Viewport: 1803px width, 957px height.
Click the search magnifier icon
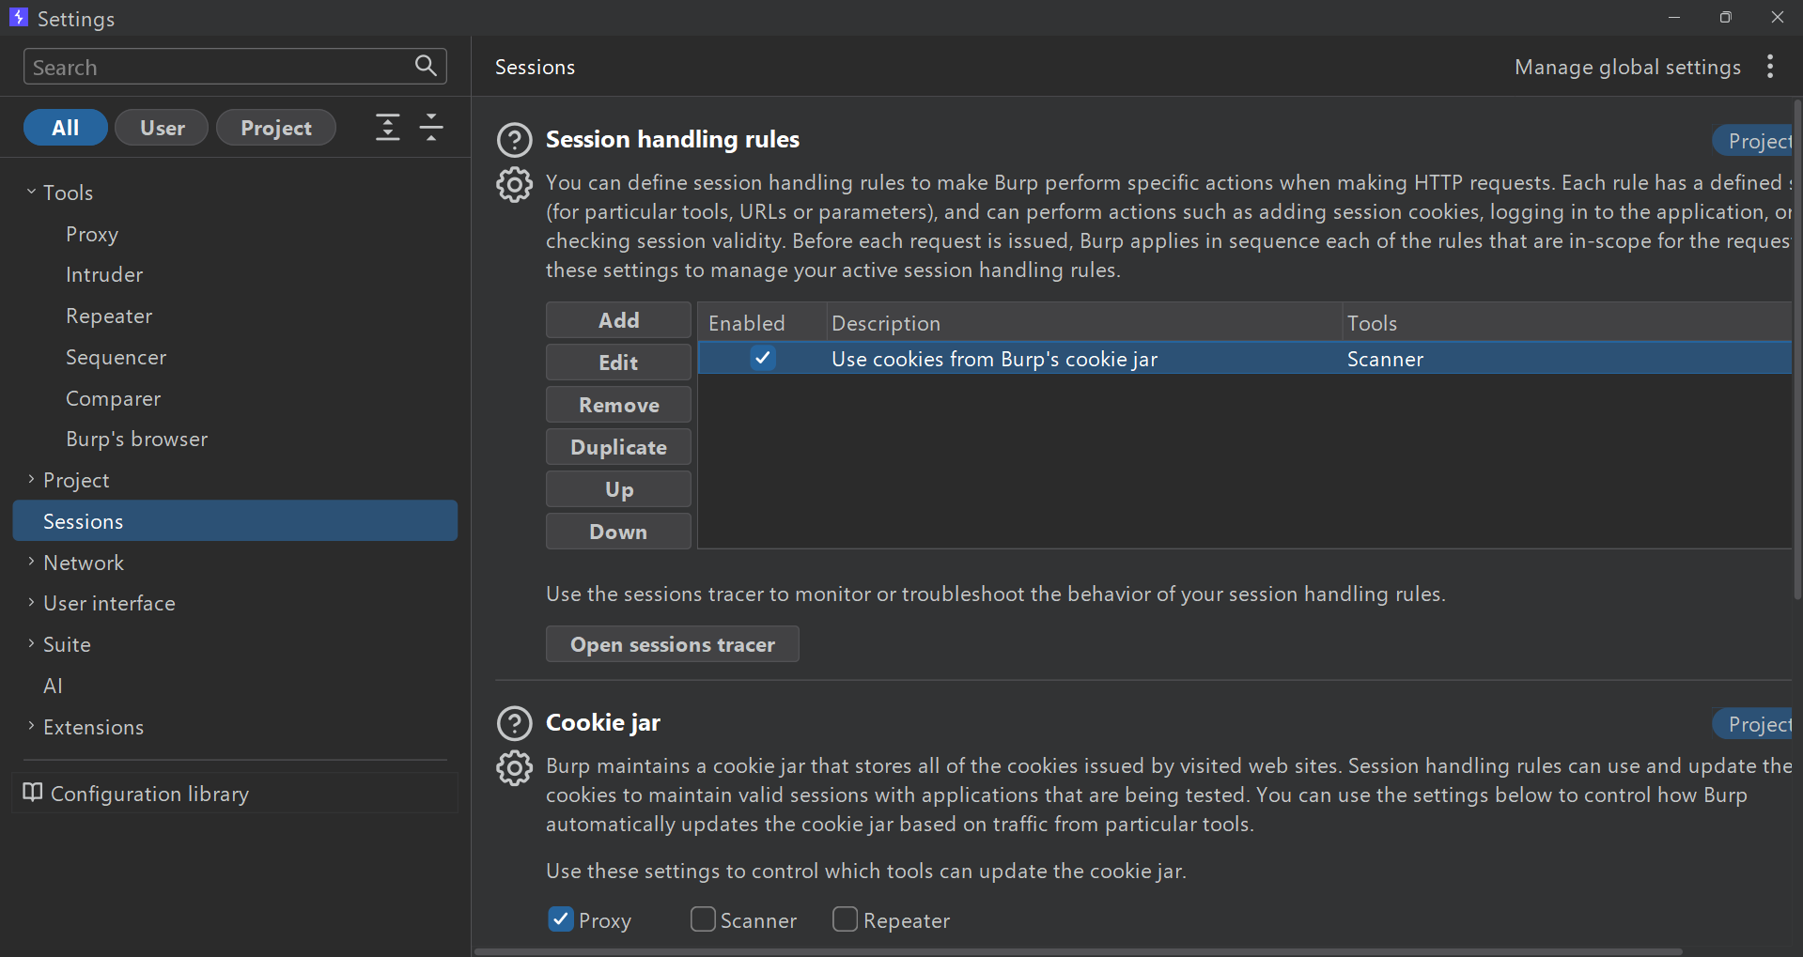tap(426, 66)
